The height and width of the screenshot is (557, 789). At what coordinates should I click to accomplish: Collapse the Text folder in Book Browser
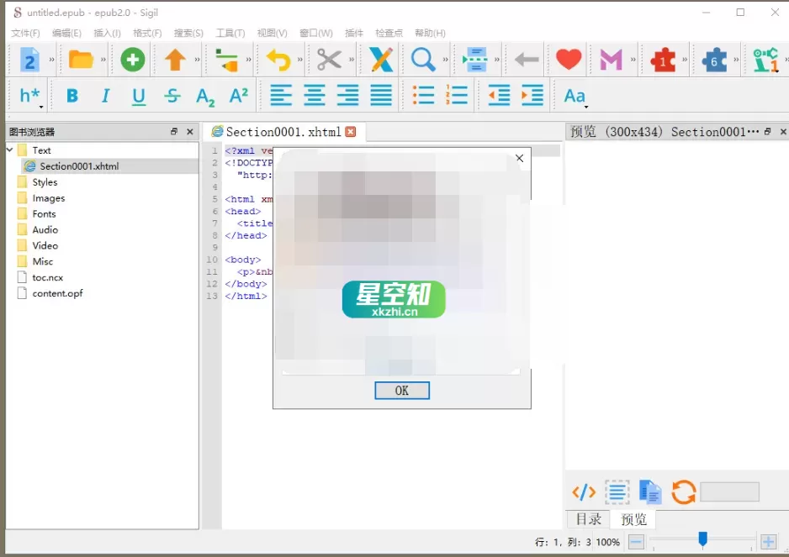click(8, 150)
